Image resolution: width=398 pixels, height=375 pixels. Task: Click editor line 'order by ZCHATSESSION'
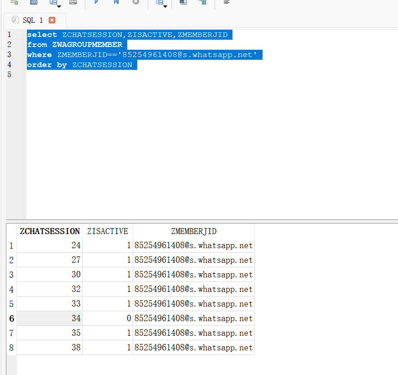point(82,65)
